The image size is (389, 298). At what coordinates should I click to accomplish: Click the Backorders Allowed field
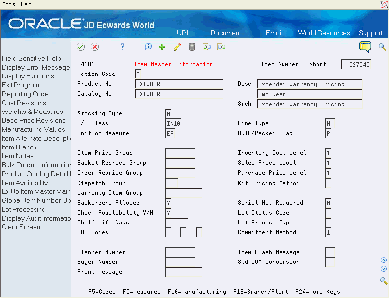click(168, 203)
